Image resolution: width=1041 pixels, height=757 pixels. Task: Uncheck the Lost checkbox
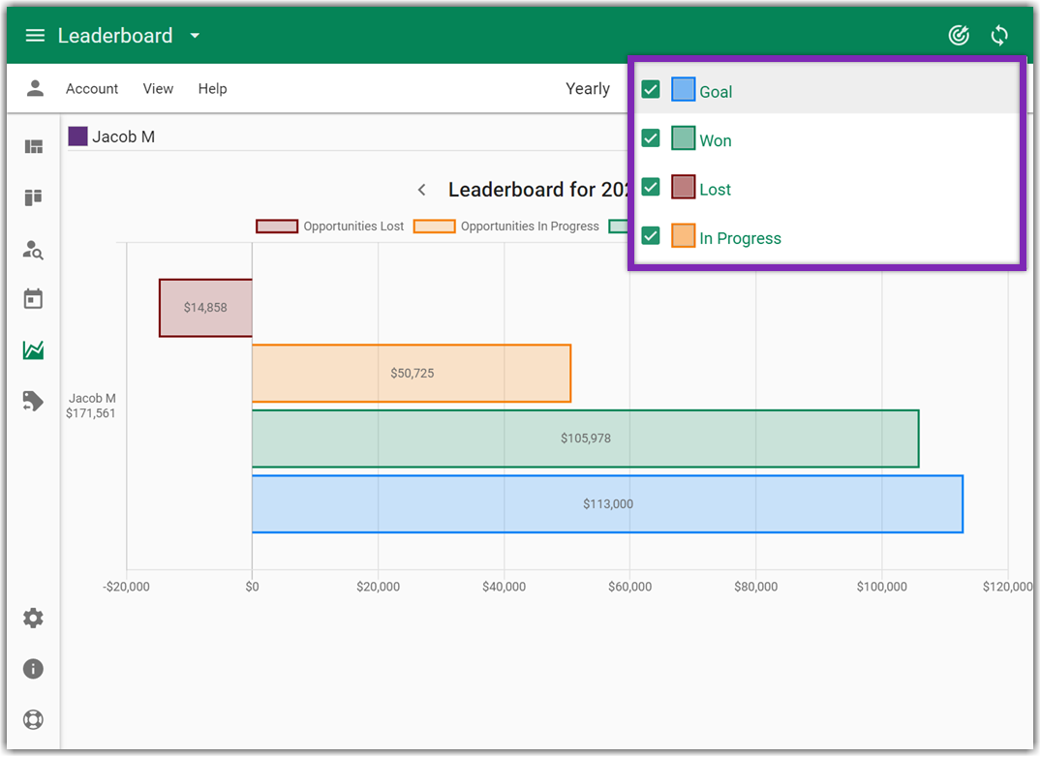651,187
